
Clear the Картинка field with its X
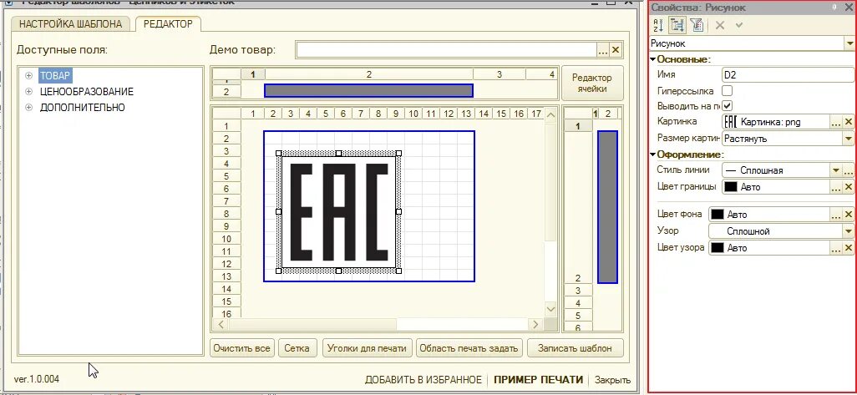[x=849, y=123]
